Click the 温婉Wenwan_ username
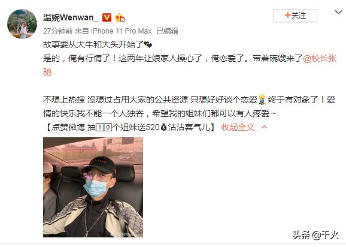346x247 pixels. pos(71,17)
